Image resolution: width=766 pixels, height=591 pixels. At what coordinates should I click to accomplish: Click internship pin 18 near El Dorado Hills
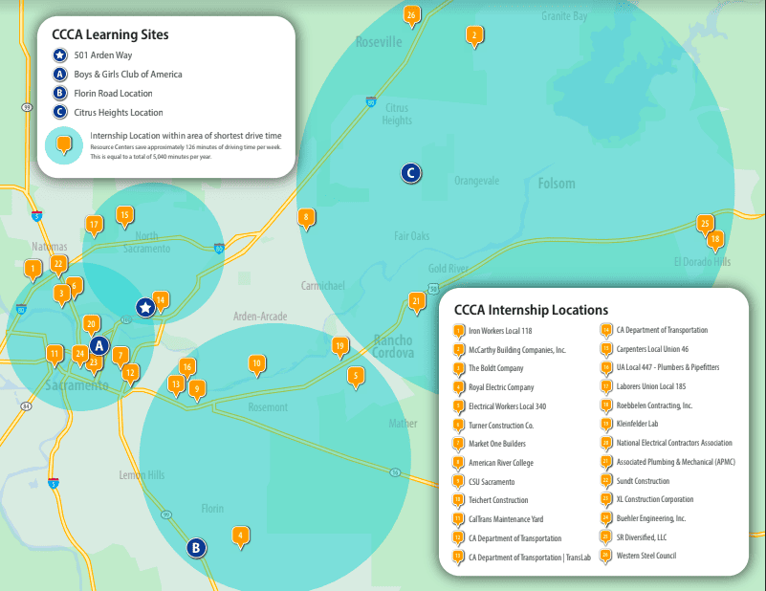[714, 239]
